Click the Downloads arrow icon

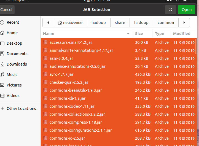click(2, 64)
